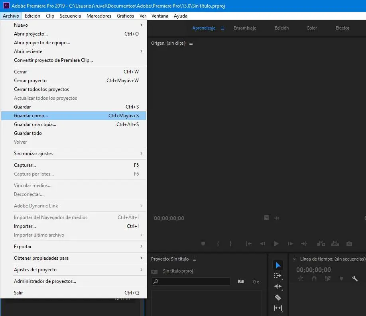The width and height of the screenshot is (366, 316).
Task: Switch to the Ensamblaje workspace
Action: click(245, 28)
